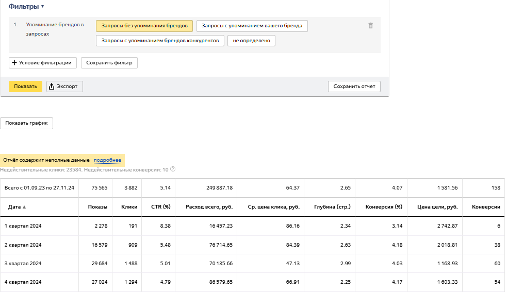Toggle the 'не определено' filter option
Viewport: 507px width, 294px height.
click(x=251, y=41)
